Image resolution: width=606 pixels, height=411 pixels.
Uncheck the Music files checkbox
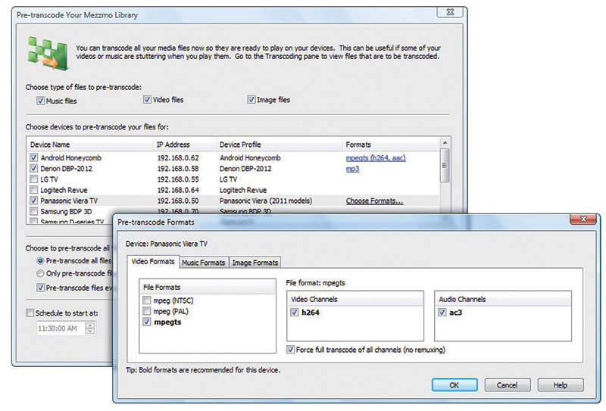pos(41,101)
